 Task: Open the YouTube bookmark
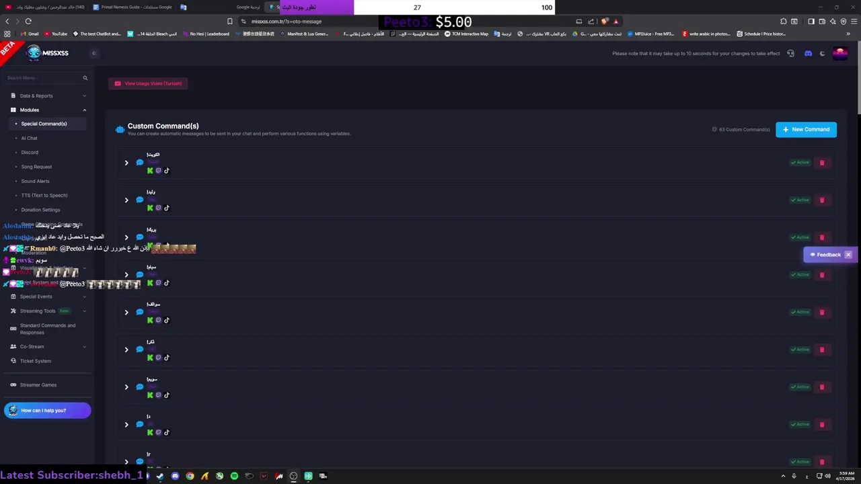pyautogui.click(x=56, y=34)
